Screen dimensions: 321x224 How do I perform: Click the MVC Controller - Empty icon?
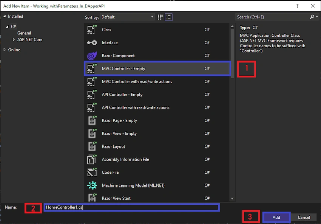[x=92, y=68]
